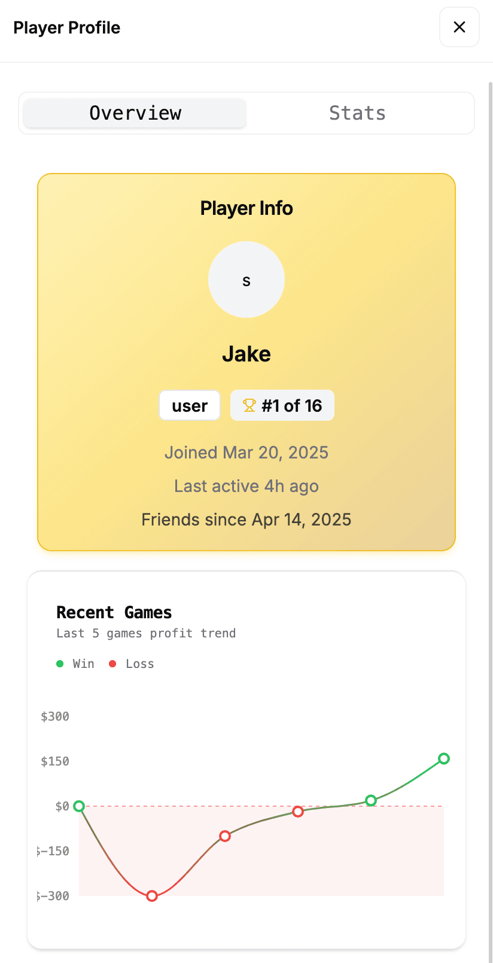Click the red Loss legend dot

(x=112, y=664)
